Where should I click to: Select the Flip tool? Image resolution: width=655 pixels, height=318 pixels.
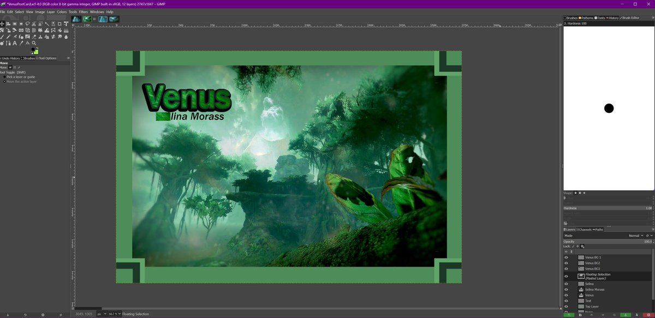click(21, 31)
